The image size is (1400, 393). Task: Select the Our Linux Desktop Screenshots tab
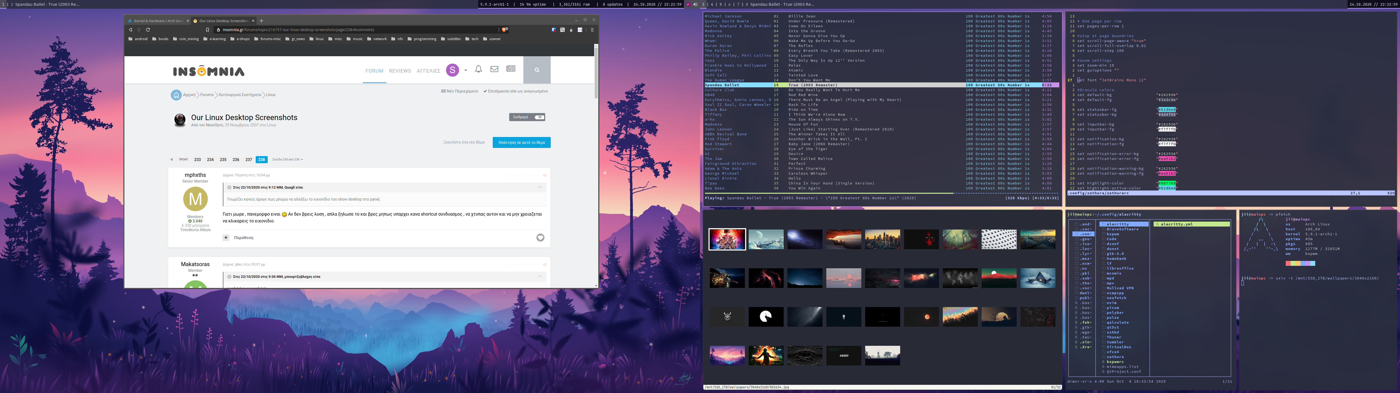coord(223,21)
